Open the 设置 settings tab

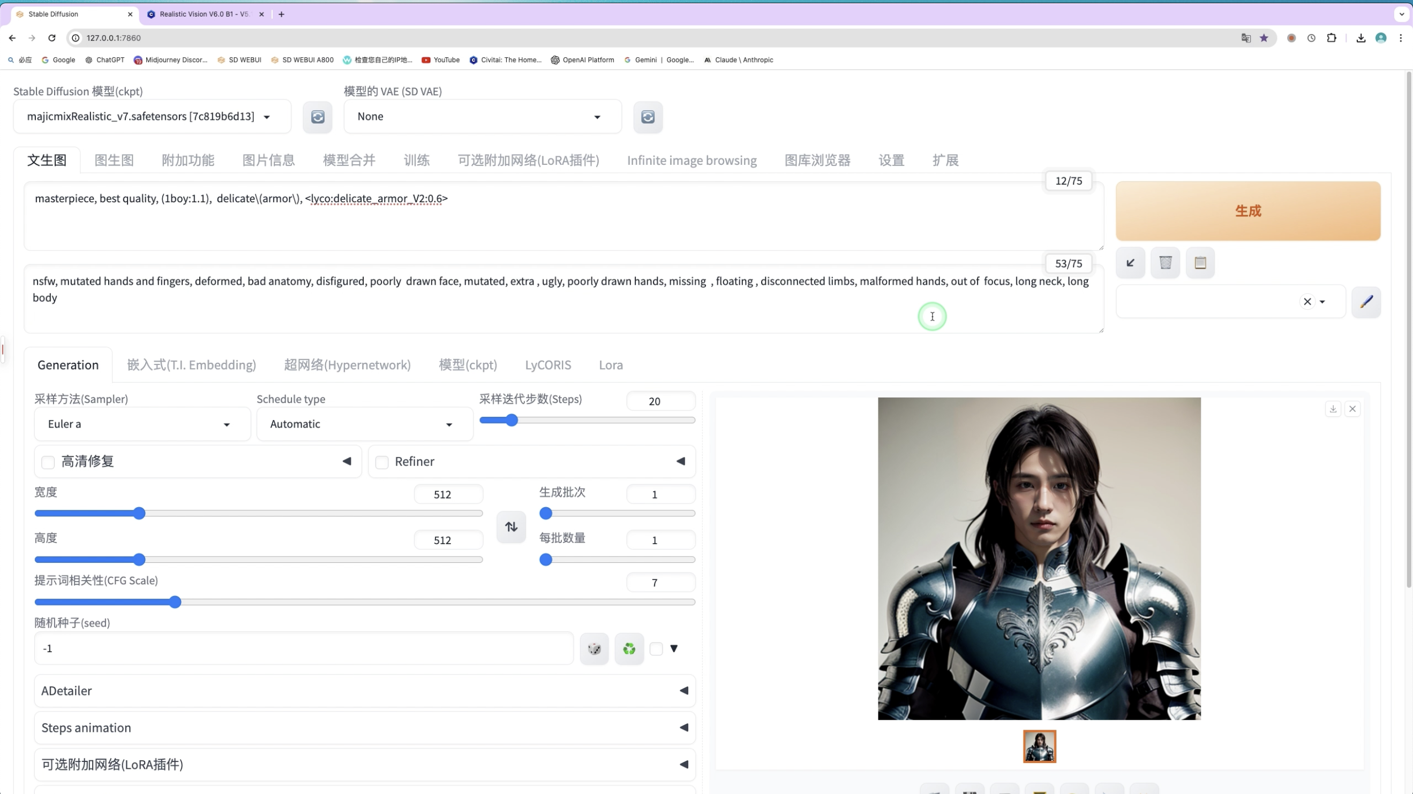[891, 161]
